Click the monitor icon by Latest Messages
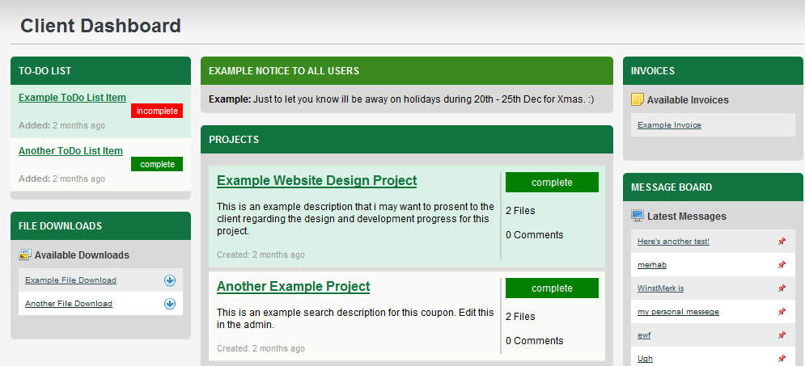Viewport: 805px width, 366px height. point(637,216)
